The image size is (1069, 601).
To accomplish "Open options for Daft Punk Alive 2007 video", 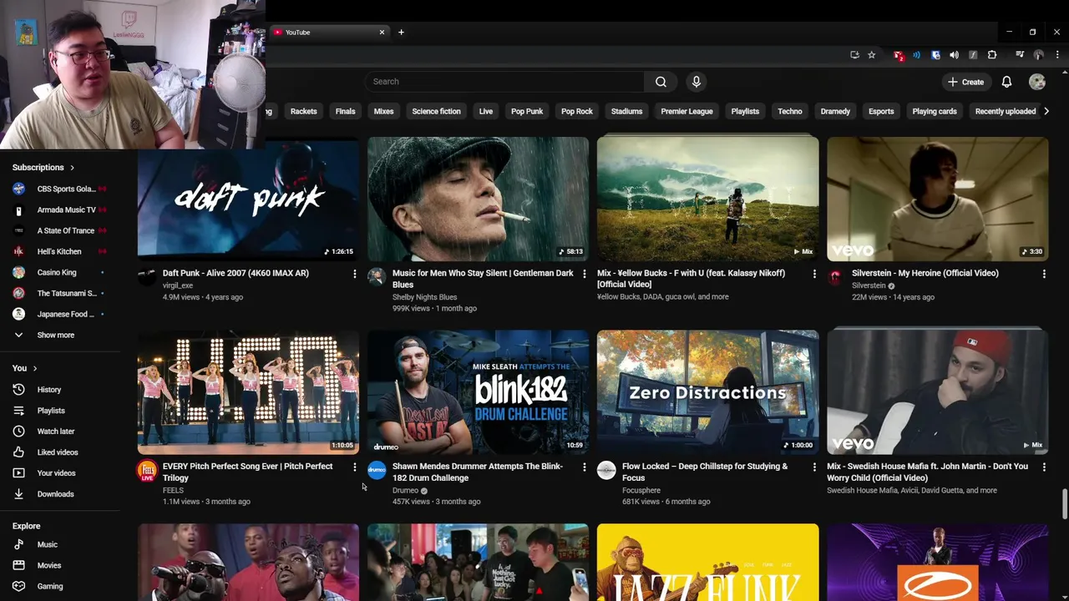I will [x=354, y=274].
